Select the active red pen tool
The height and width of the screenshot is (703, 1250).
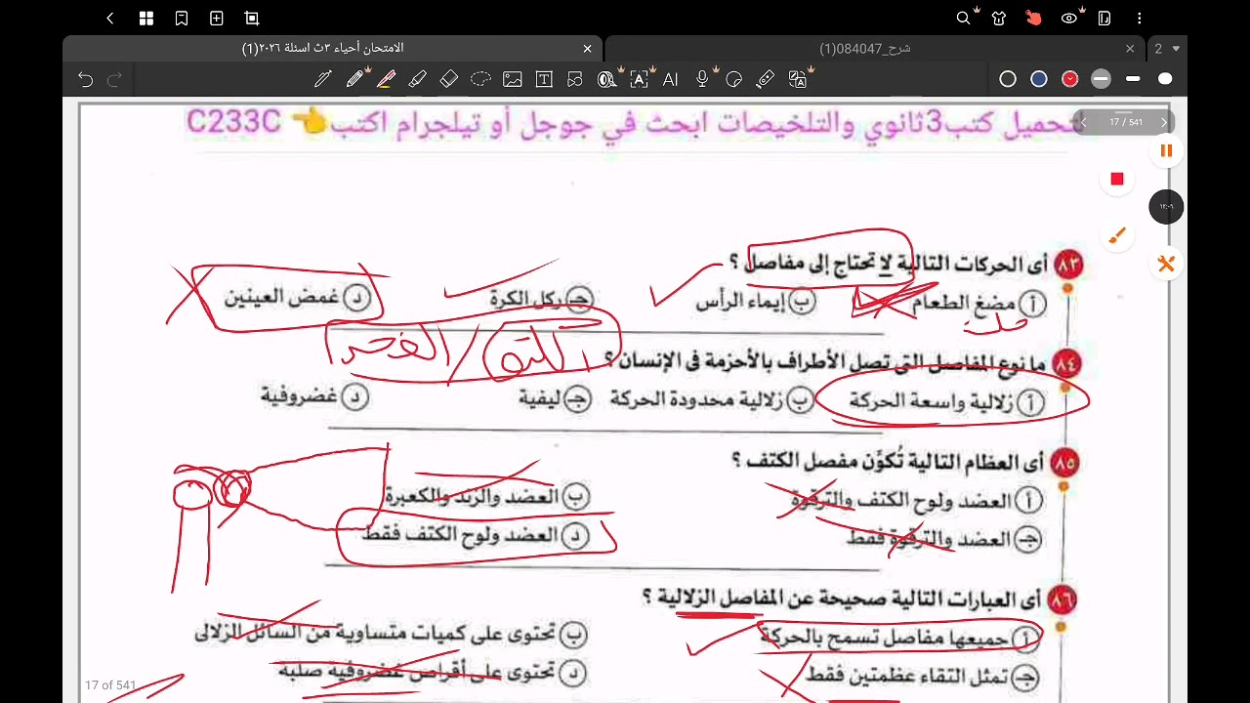point(386,79)
